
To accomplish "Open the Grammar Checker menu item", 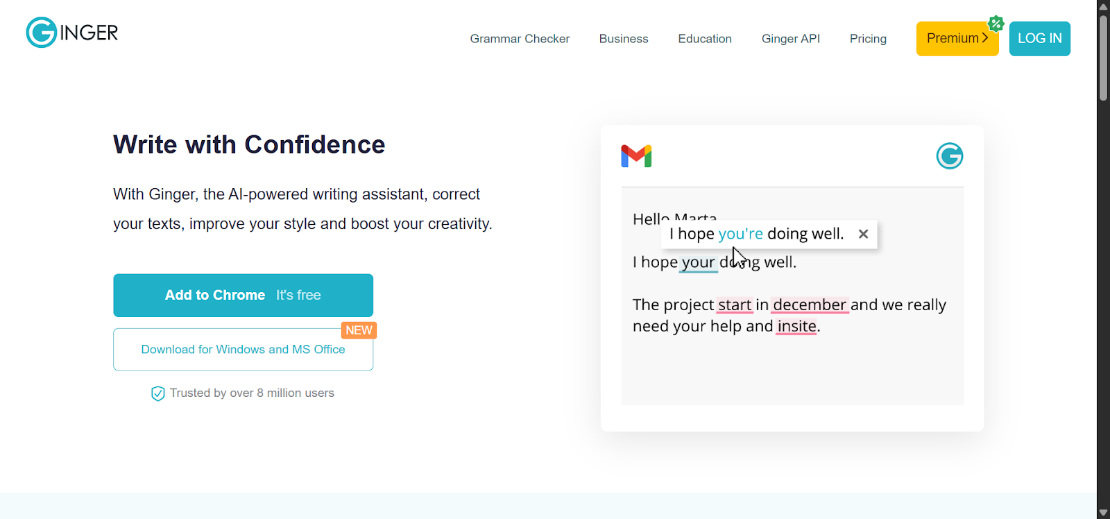I will 520,39.
